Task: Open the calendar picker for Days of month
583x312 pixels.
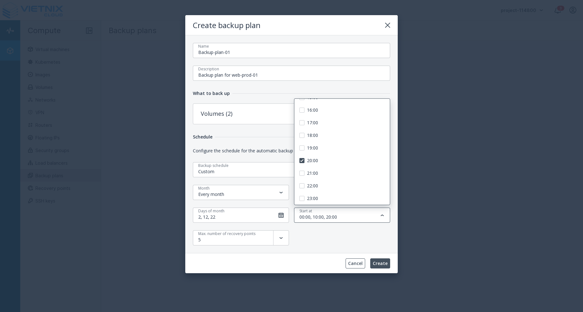Action: tap(281, 215)
